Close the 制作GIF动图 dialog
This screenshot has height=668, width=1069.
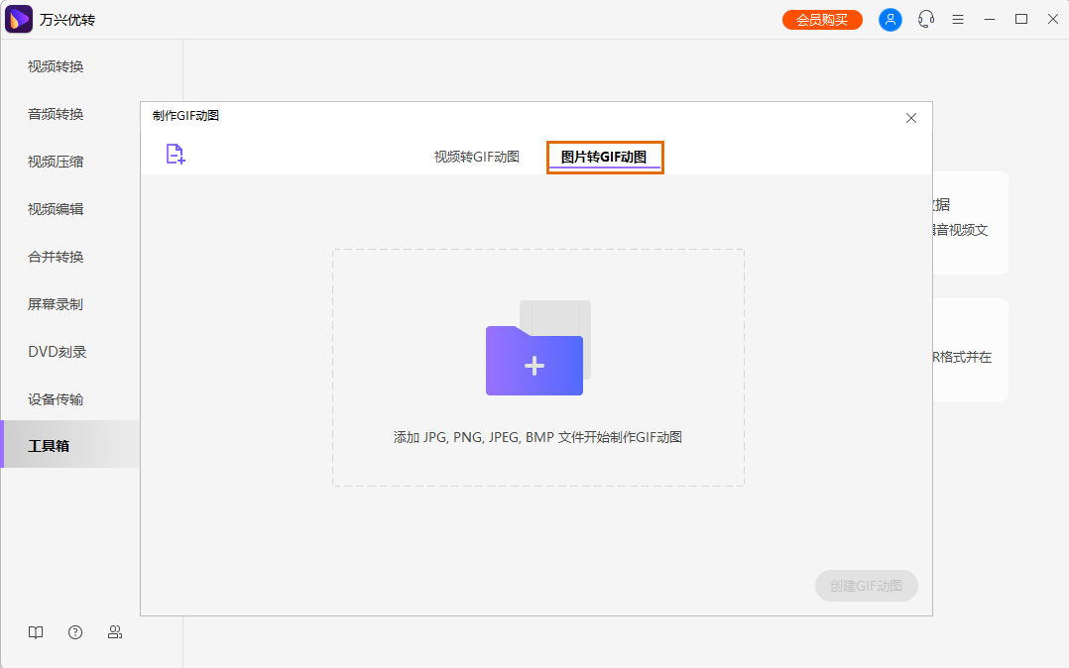pyautogui.click(x=910, y=118)
